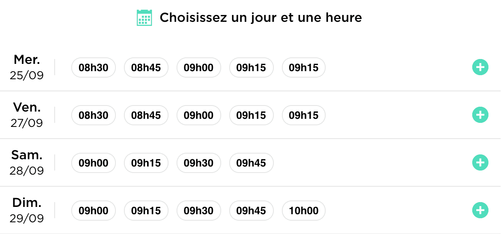Choose 08h45 on Ven. 27/09
The height and width of the screenshot is (234, 501).
146,115
